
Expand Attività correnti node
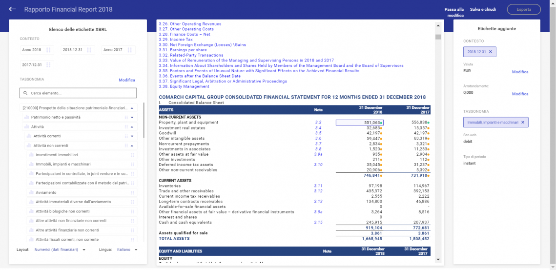[x=132, y=136]
